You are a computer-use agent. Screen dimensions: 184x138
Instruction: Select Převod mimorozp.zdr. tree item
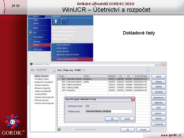pos(44,103)
